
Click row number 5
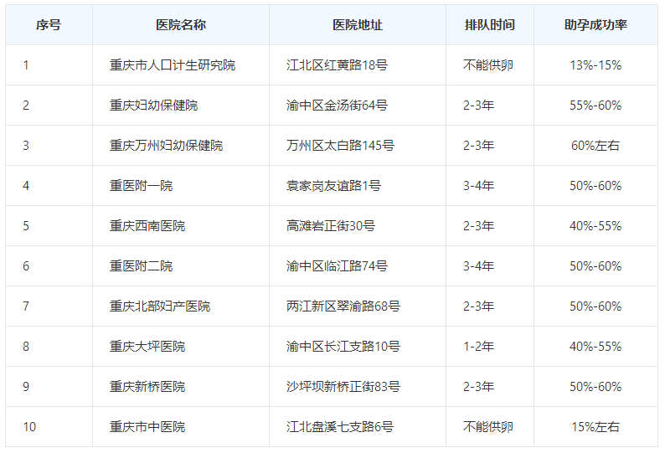tap(26, 225)
